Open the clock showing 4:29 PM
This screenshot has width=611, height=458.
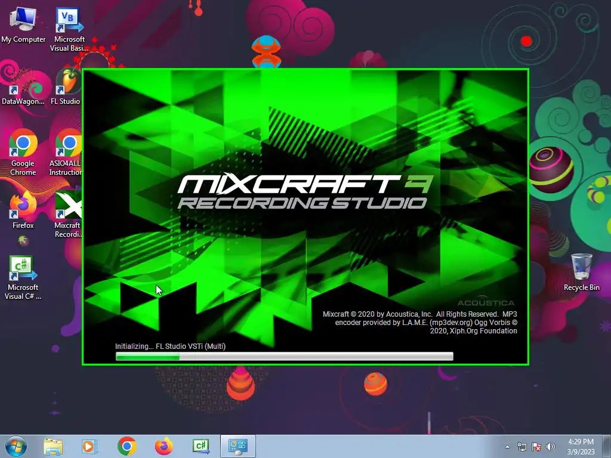pyautogui.click(x=581, y=447)
